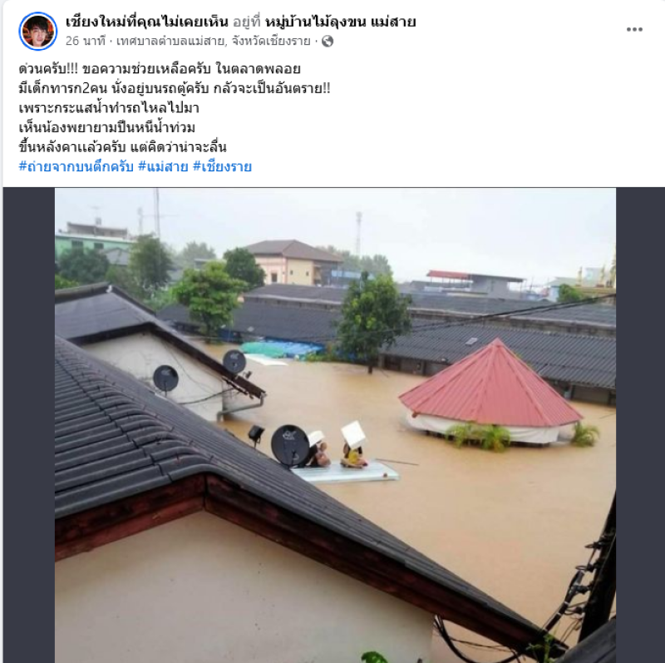Open page name เชียงใหม่ที่คุณไม่เคยเห็น
This screenshot has width=665, height=663.
click(x=147, y=22)
